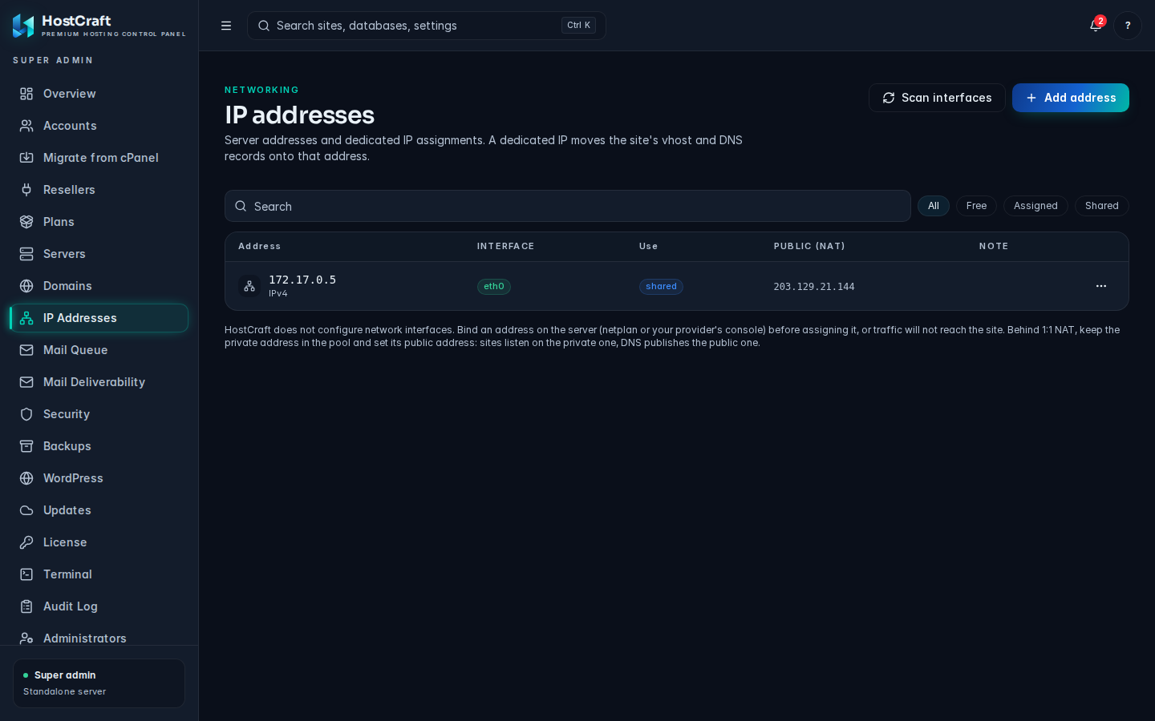
Task: Click the HostCraft logo icon
Action: point(23,26)
